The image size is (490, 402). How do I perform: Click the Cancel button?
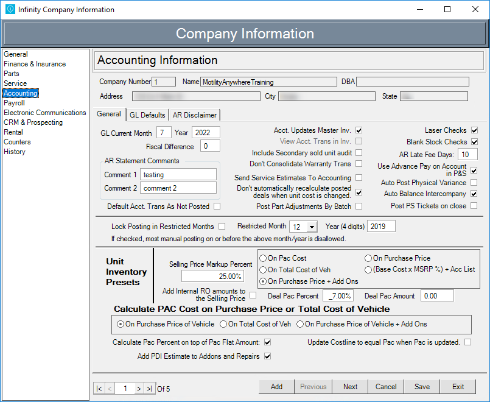coord(386,387)
